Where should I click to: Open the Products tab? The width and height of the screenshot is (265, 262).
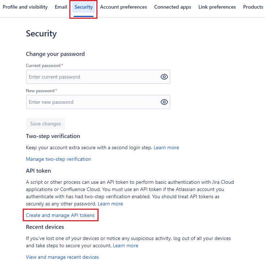253,7
